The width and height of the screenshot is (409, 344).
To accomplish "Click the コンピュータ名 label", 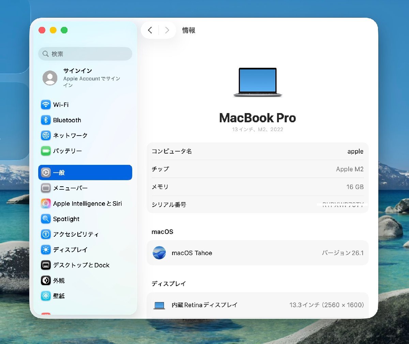I will [x=172, y=151].
